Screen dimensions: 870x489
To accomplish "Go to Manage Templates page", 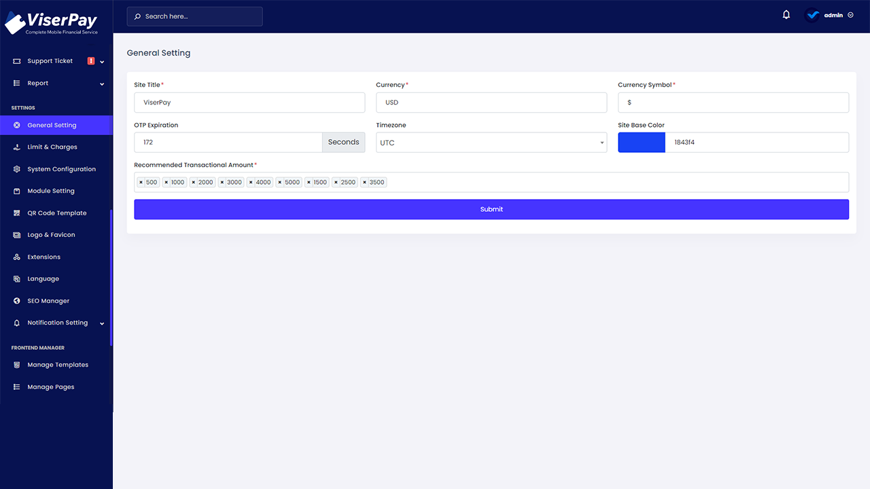I will [57, 365].
